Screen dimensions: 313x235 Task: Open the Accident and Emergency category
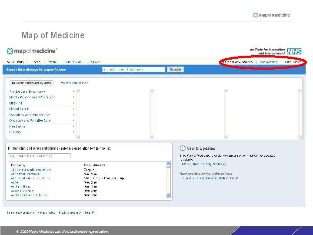pyautogui.click(x=27, y=91)
